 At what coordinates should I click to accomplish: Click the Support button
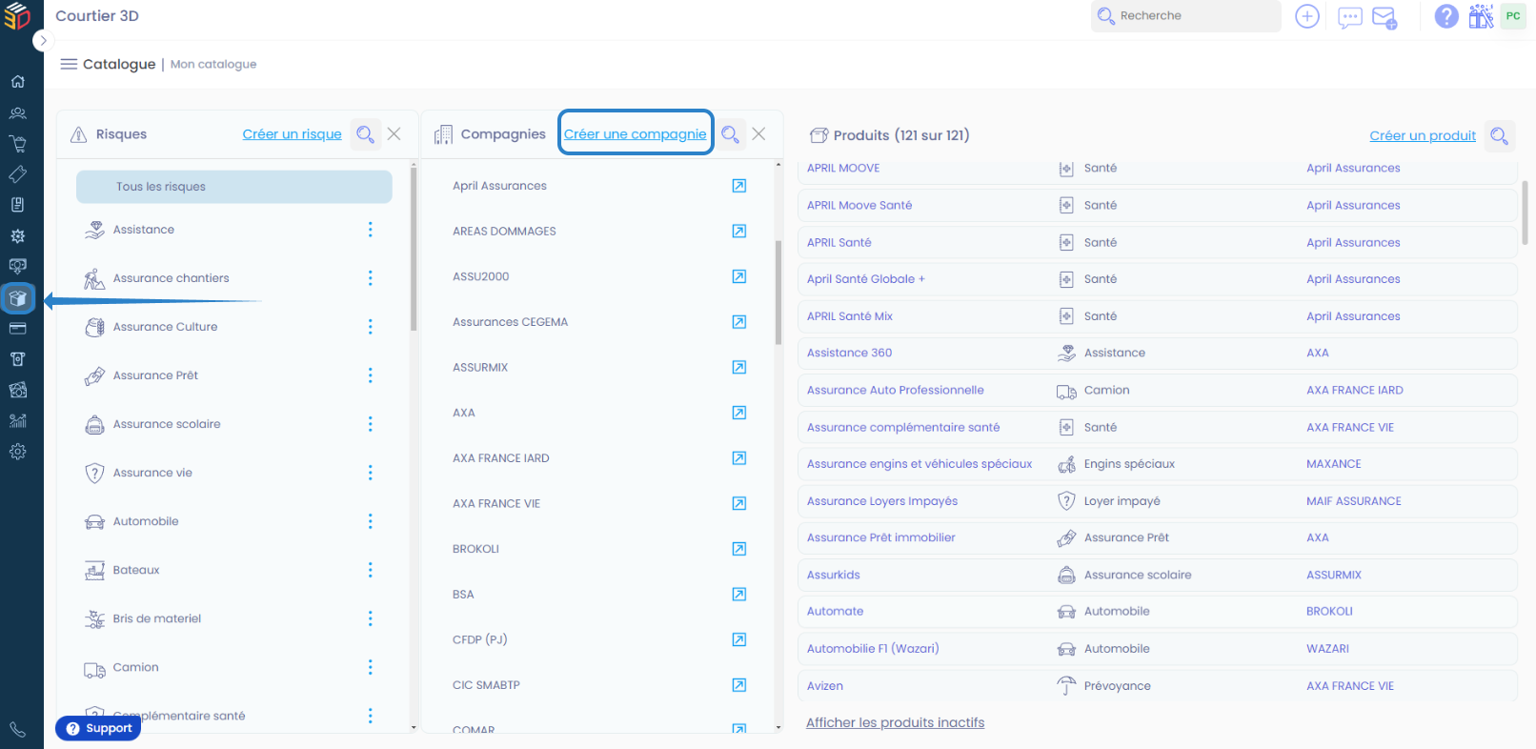(x=98, y=729)
